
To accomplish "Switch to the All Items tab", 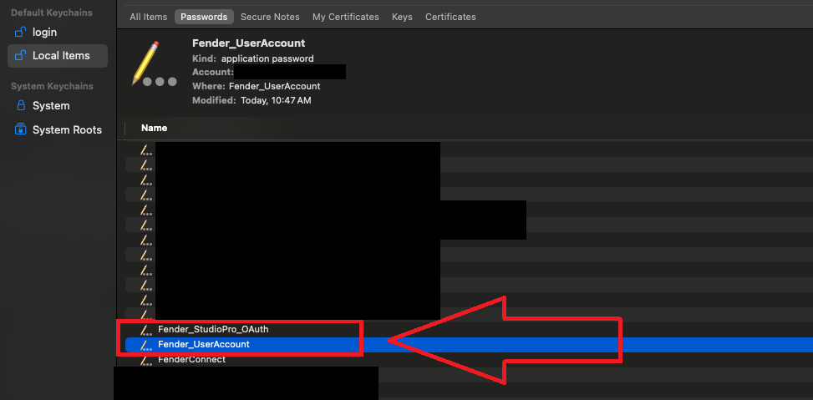I will 148,17.
